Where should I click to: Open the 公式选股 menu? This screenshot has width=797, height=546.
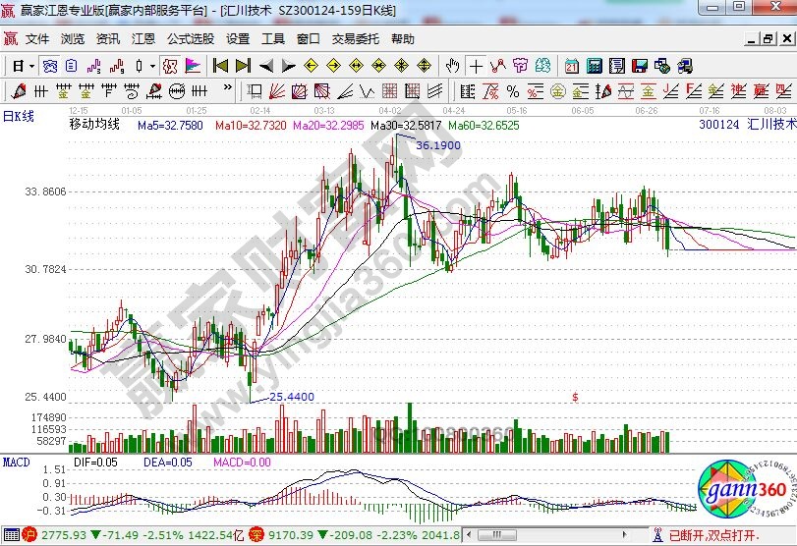(190, 39)
